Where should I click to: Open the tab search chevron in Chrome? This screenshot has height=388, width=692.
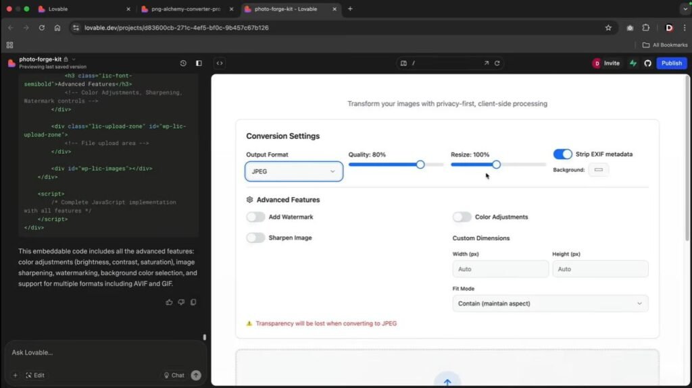(x=685, y=9)
